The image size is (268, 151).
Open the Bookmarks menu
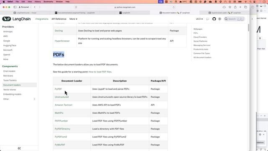click(x=49, y=2)
